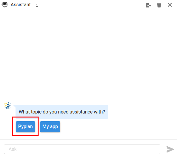The image size is (177, 158).
Task: Get help about My app
Action: coord(50,127)
